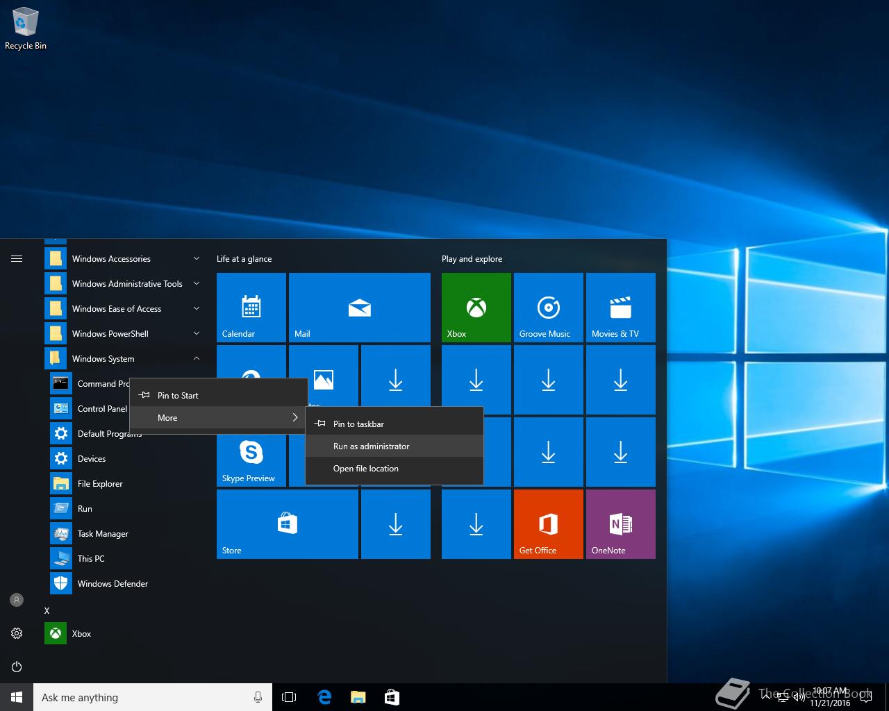Image resolution: width=889 pixels, height=711 pixels.
Task: Select Pin to Start
Action: click(218, 395)
